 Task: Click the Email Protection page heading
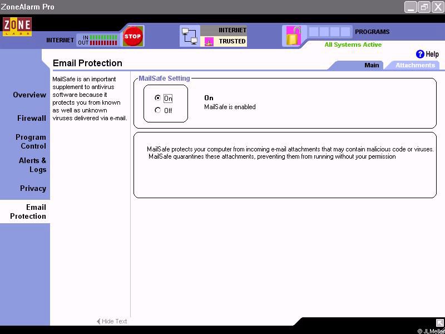(87, 63)
